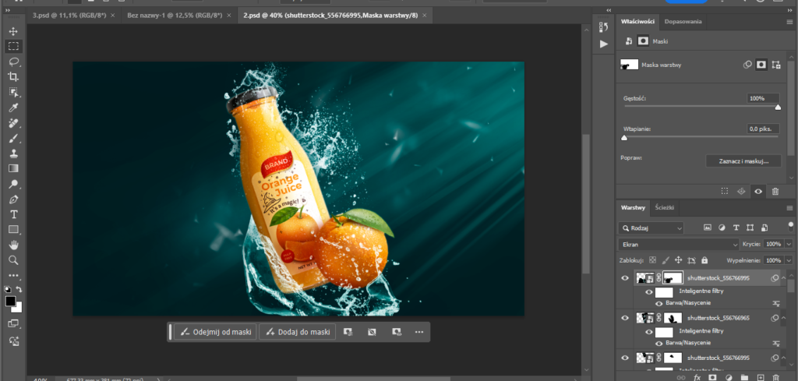Screen dimensions: 798x381
Task: Select the Eyedropper tool
Action: pos(13,108)
